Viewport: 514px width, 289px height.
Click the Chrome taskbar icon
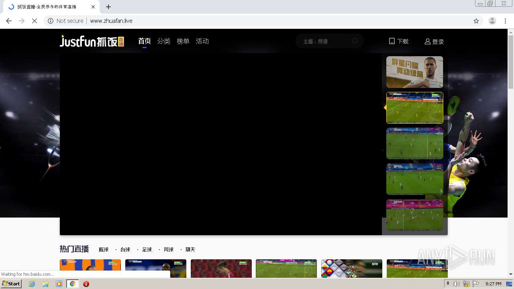[x=73, y=284]
